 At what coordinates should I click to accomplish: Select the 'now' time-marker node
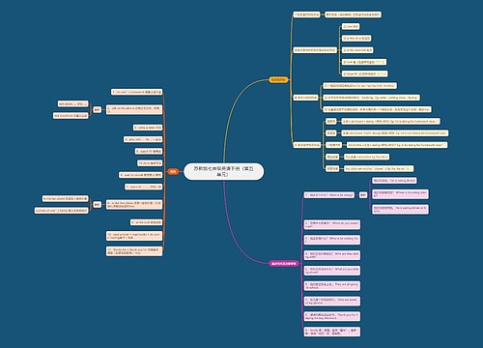click(351, 26)
